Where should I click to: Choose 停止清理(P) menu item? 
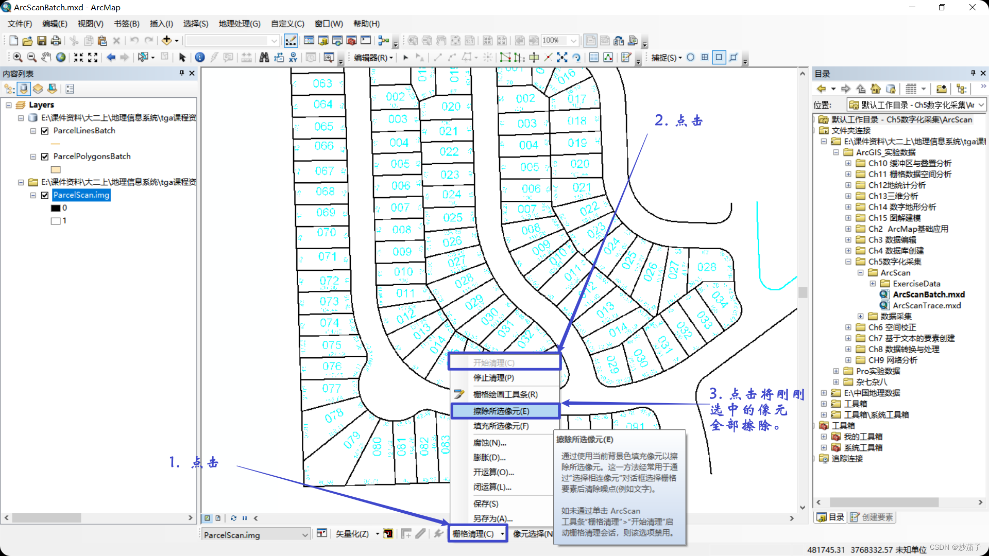(505, 378)
